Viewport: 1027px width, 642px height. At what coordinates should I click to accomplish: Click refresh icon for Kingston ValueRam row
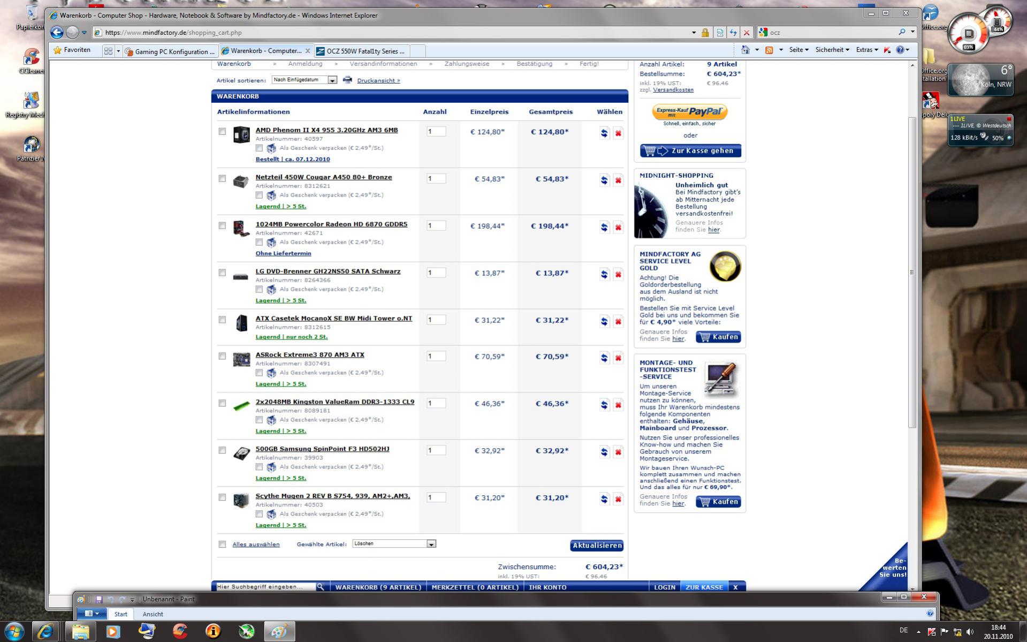[x=604, y=405]
